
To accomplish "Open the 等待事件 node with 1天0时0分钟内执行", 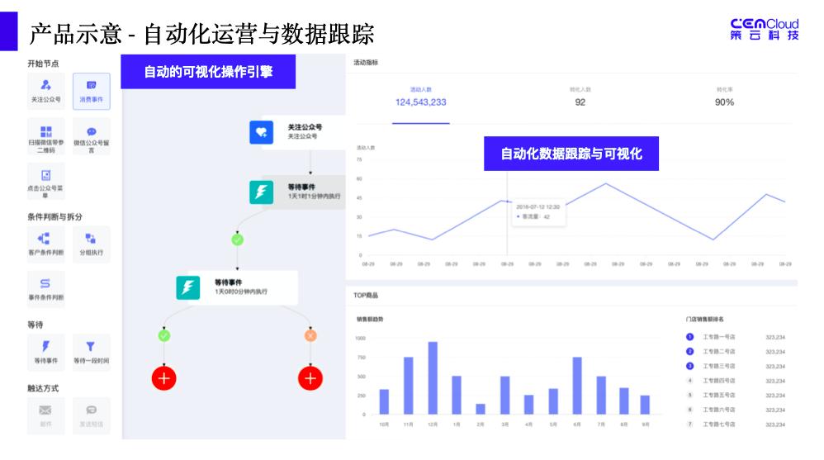I will click(237, 287).
